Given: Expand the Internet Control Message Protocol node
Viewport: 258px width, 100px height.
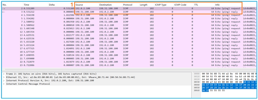Looking at the screenshot, I should pyautogui.click(x=4, y=84).
